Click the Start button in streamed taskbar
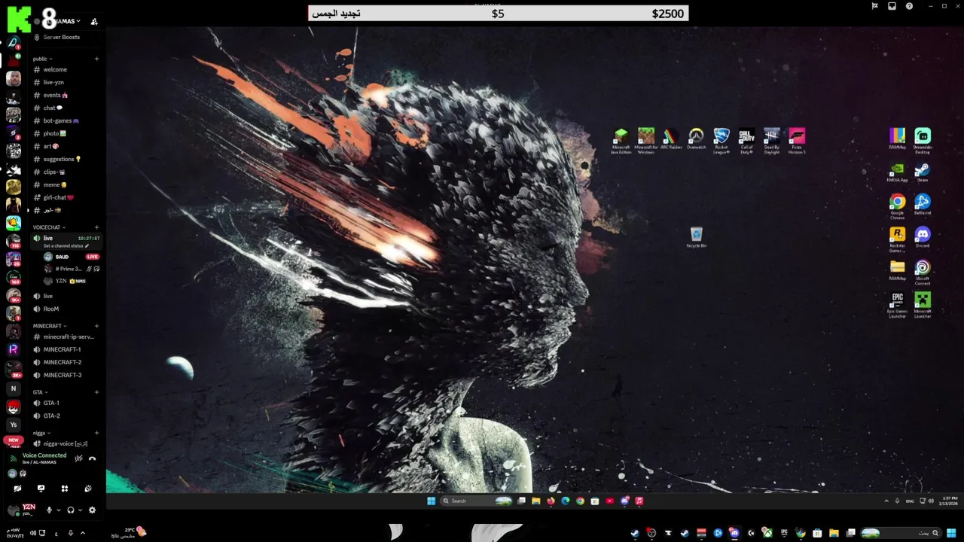Viewport: 964px width, 542px height. tap(432, 501)
